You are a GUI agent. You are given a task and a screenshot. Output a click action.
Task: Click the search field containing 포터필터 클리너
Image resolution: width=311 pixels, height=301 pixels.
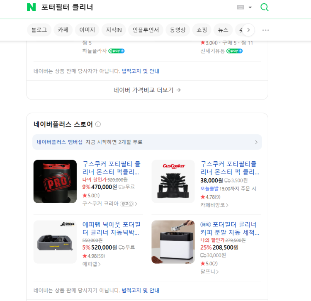pyautogui.click(x=124, y=7)
